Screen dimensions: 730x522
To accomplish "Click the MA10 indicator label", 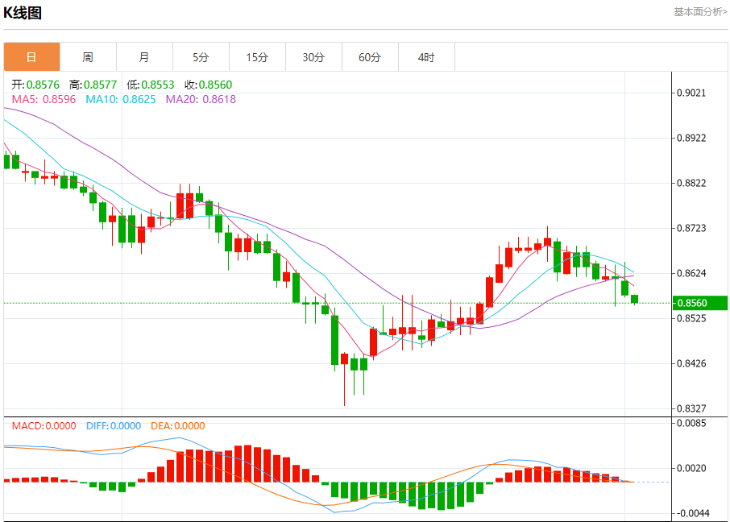I will [121, 99].
